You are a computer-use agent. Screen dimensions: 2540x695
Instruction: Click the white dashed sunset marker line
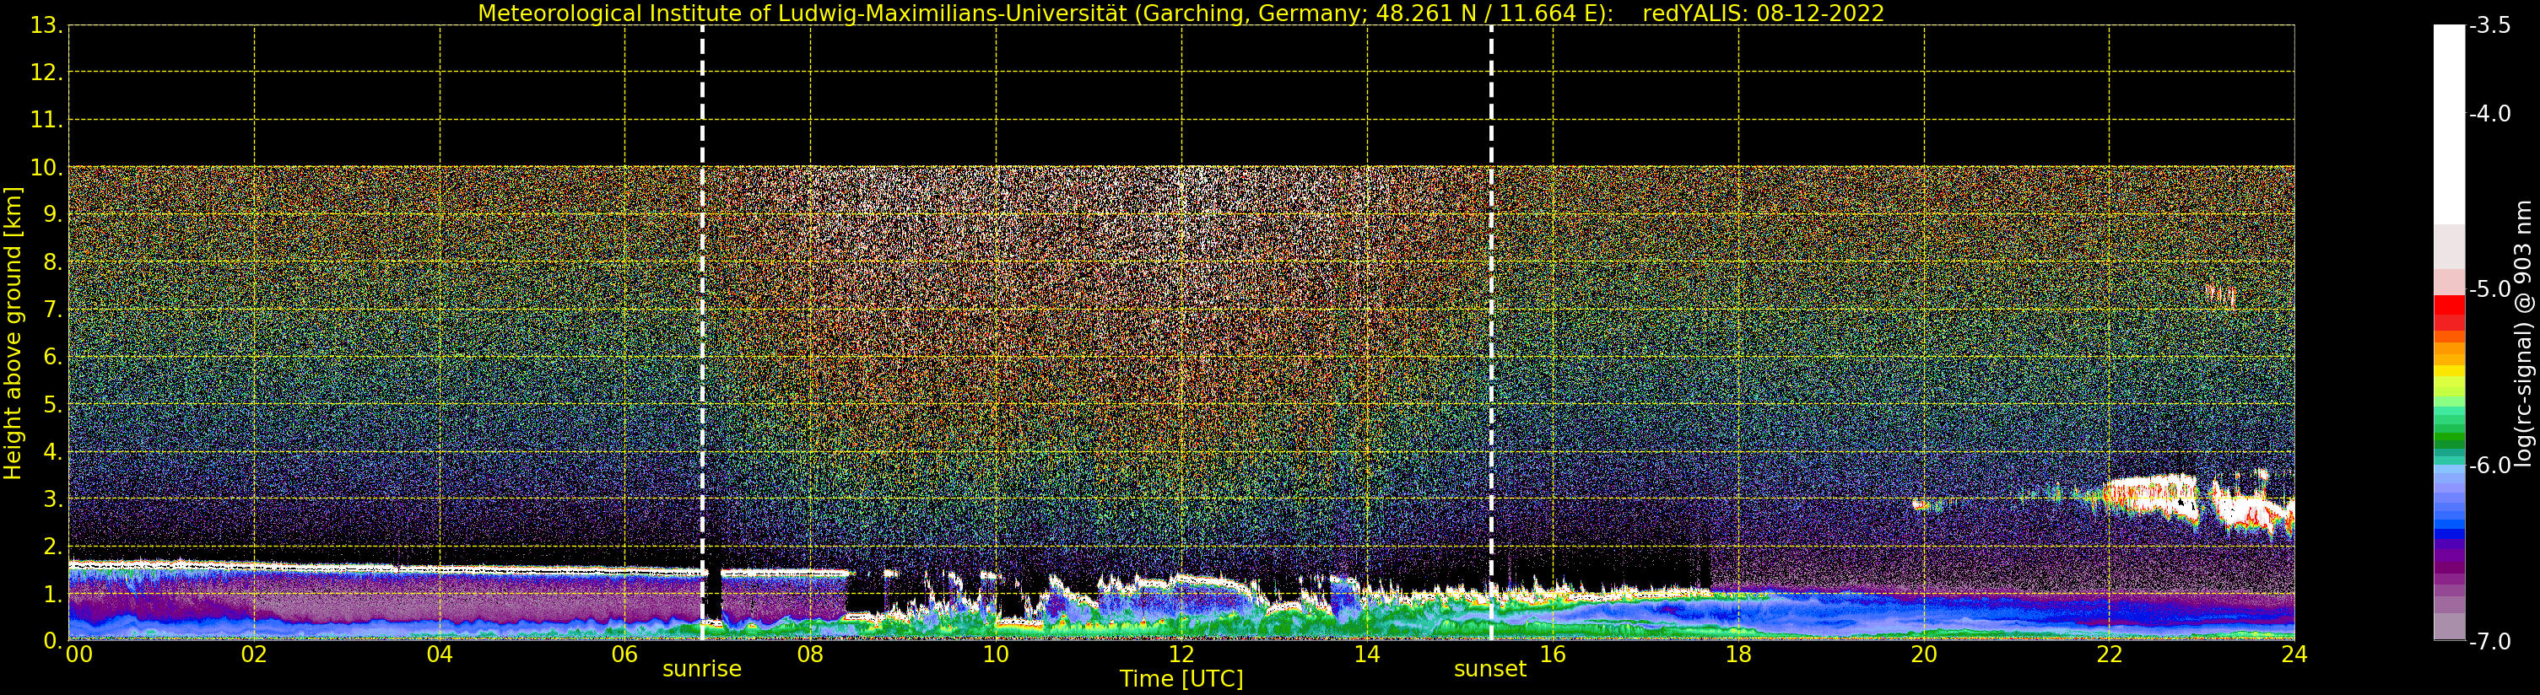pyautogui.click(x=1491, y=333)
